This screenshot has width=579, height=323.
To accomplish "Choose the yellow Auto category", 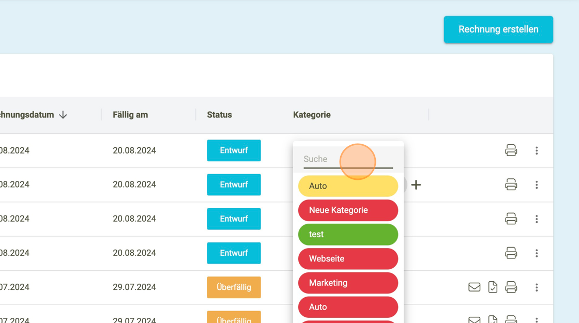I will [x=348, y=186].
